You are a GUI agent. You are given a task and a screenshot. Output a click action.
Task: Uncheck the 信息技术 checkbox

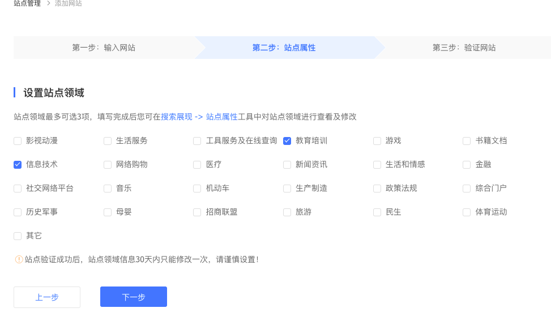(18, 165)
